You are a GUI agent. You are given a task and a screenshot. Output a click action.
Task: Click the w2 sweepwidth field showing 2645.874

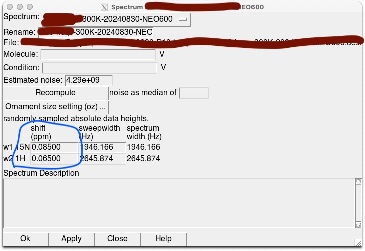[x=102, y=159]
